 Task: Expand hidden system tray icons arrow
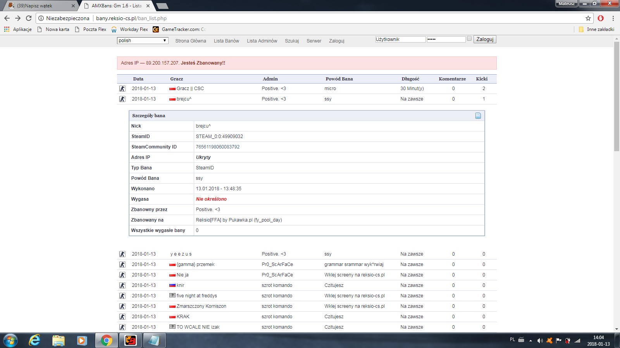530,341
